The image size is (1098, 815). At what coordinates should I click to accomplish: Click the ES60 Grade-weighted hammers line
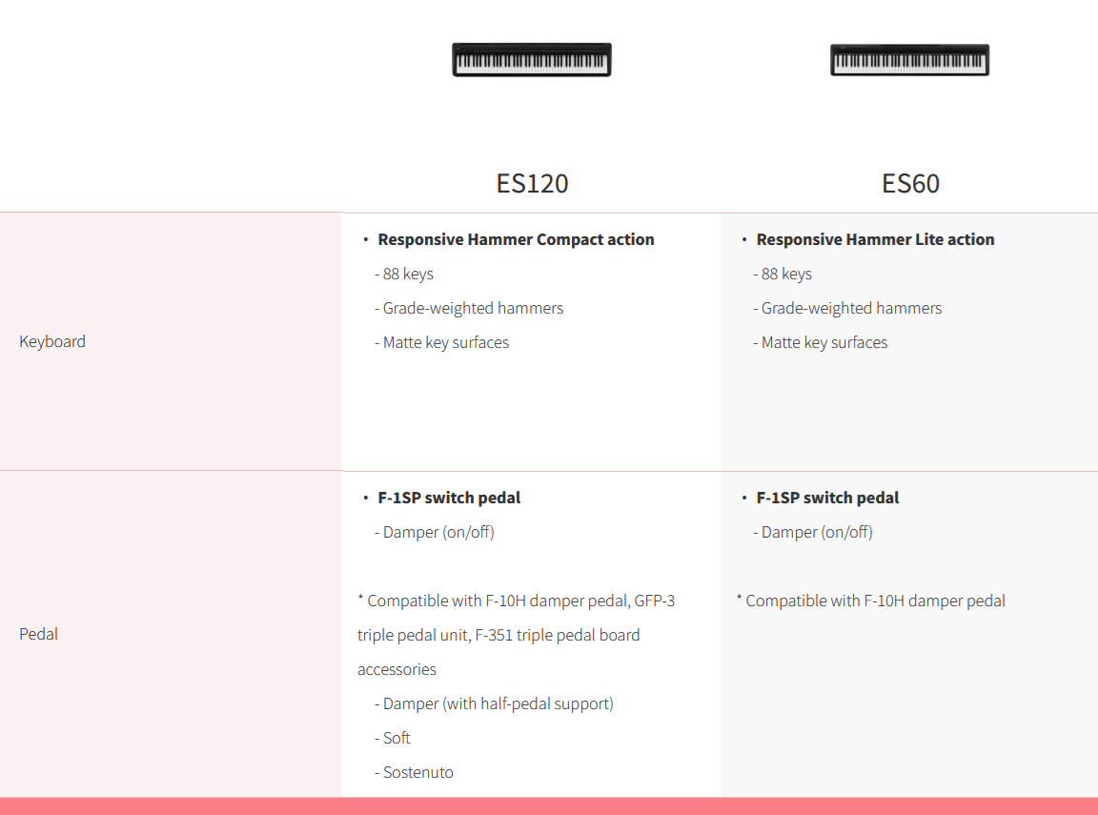[x=847, y=308]
